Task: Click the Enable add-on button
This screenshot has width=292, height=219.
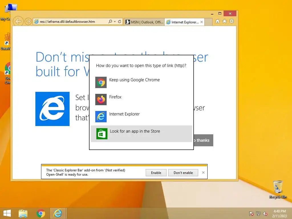Action: (156, 173)
